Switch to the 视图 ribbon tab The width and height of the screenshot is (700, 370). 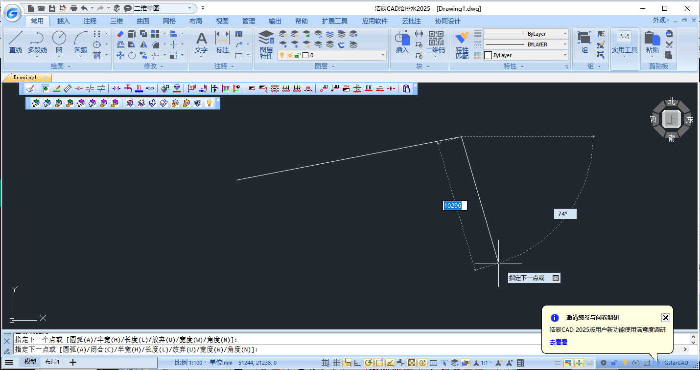point(222,21)
